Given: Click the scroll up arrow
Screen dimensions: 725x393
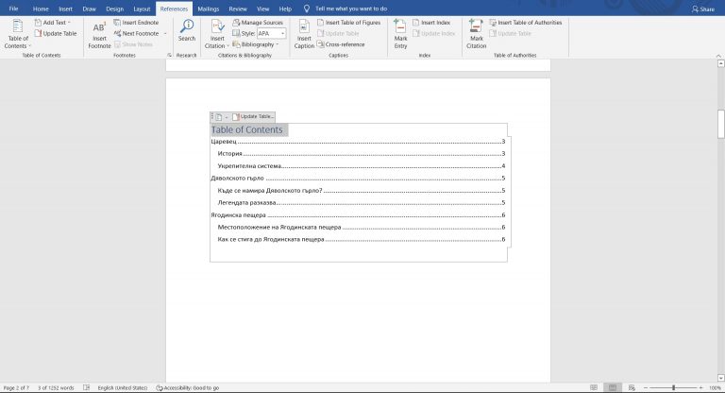Looking at the screenshot, I should coord(721,63).
